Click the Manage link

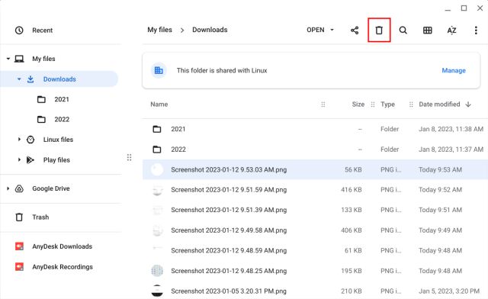(454, 70)
